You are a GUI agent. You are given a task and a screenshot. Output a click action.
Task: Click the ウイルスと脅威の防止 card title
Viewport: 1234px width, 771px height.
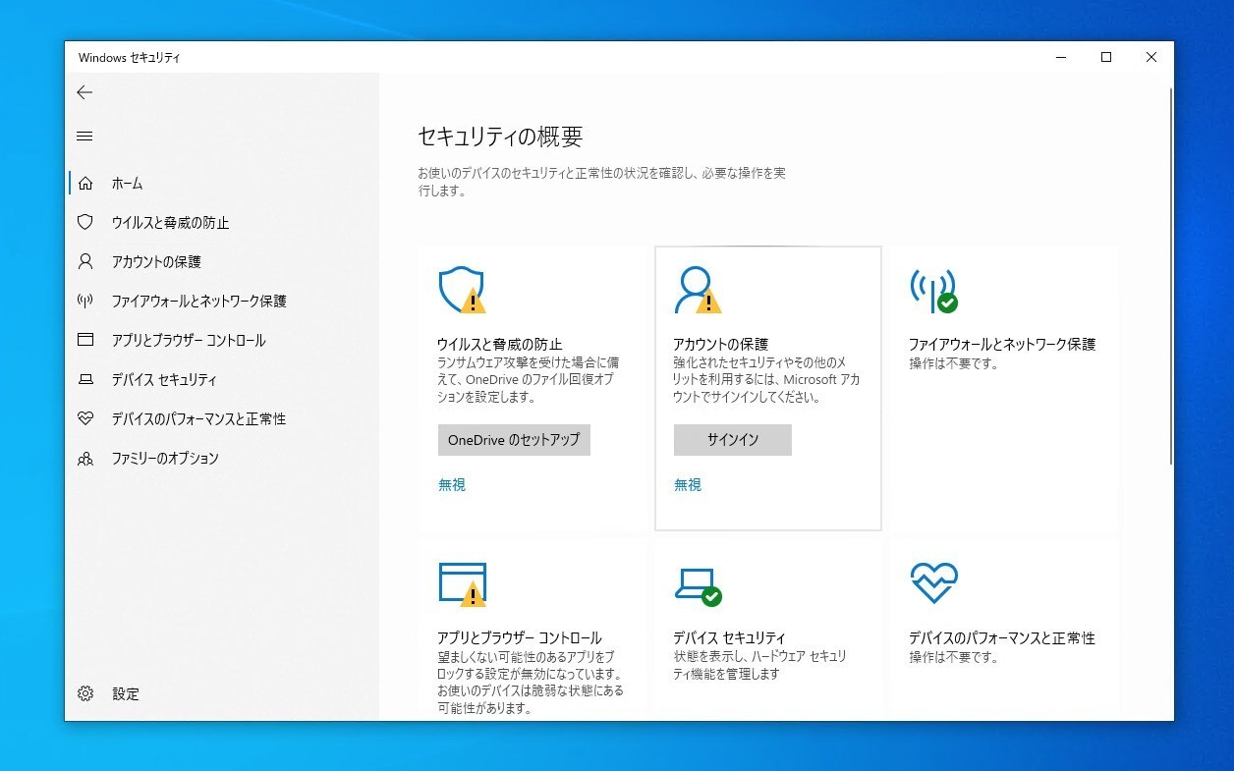click(500, 345)
